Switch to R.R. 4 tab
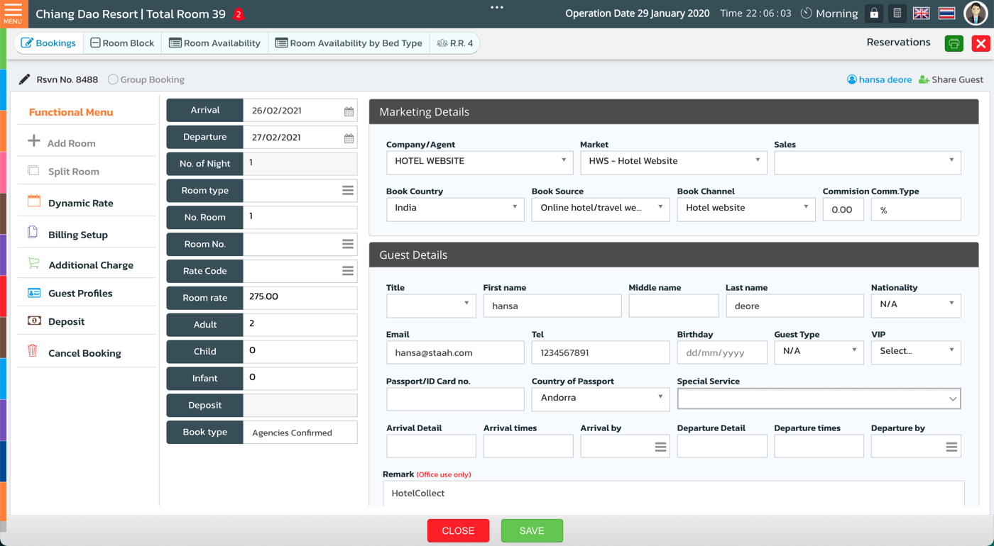This screenshot has width=994, height=546. 455,43
